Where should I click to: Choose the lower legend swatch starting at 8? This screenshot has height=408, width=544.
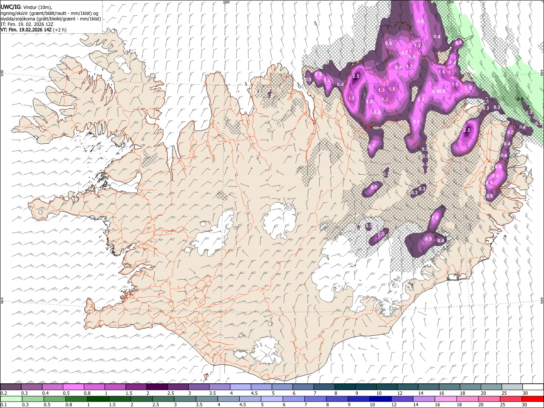pyautogui.click(x=337, y=399)
